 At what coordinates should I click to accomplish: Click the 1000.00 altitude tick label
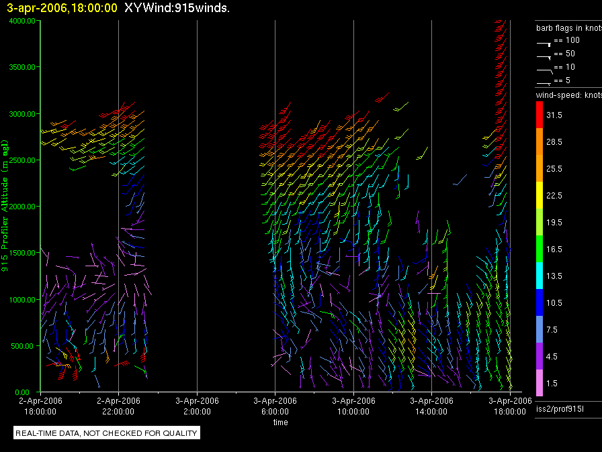tap(22, 300)
